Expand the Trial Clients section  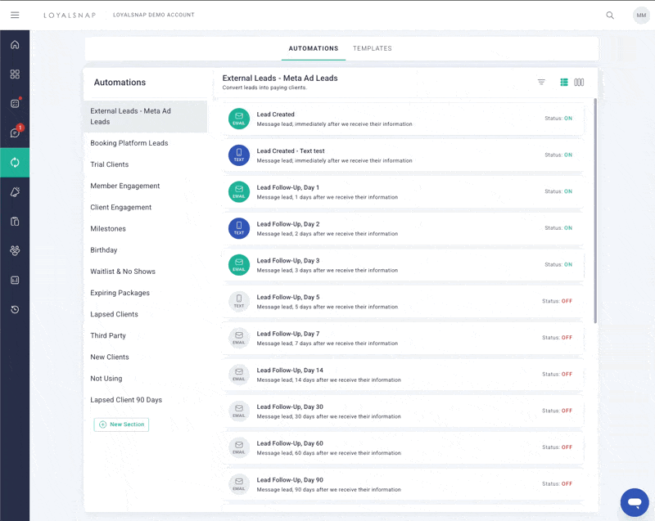pos(110,164)
